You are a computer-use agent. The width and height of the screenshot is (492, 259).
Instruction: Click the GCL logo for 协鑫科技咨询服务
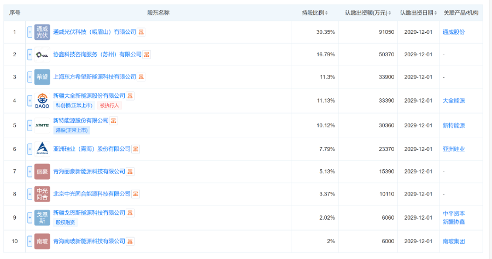point(42,55)
